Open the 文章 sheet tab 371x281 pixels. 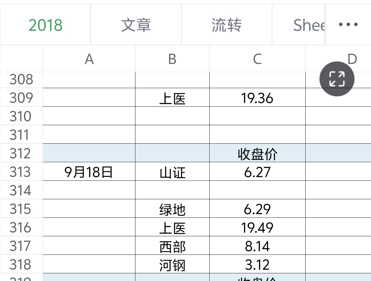coord(136,25)
